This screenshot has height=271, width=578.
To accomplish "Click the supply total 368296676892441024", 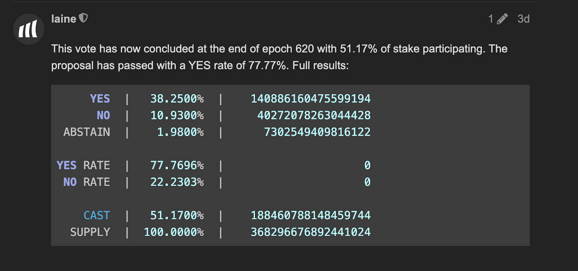I will (x=311, y=232).
